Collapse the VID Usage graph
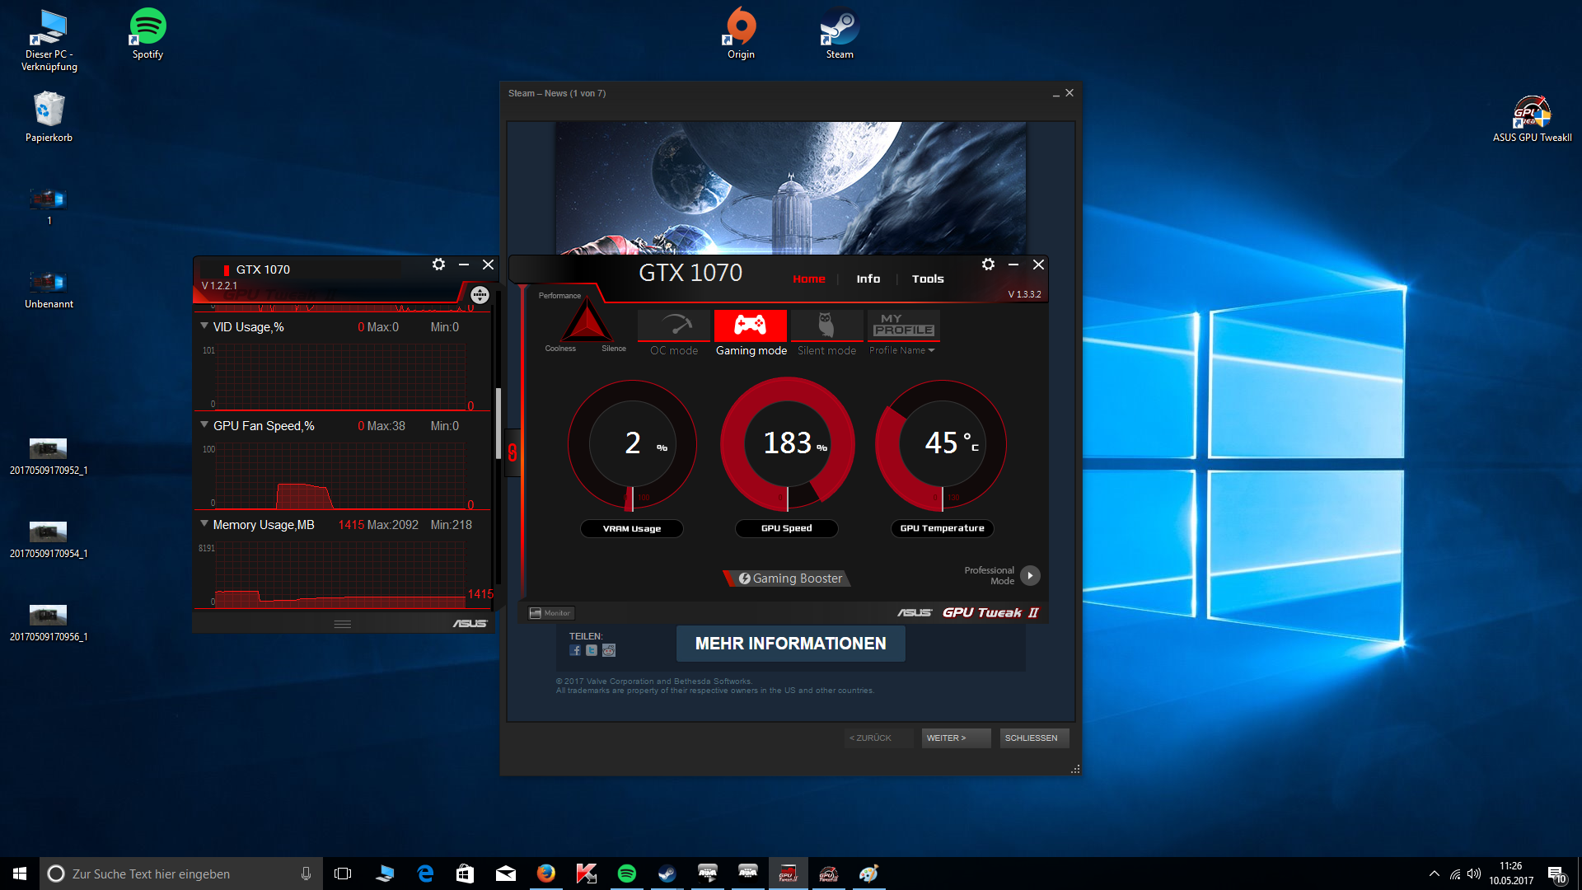The width and height of the screenshot is (1582, 890). (204, 326)
